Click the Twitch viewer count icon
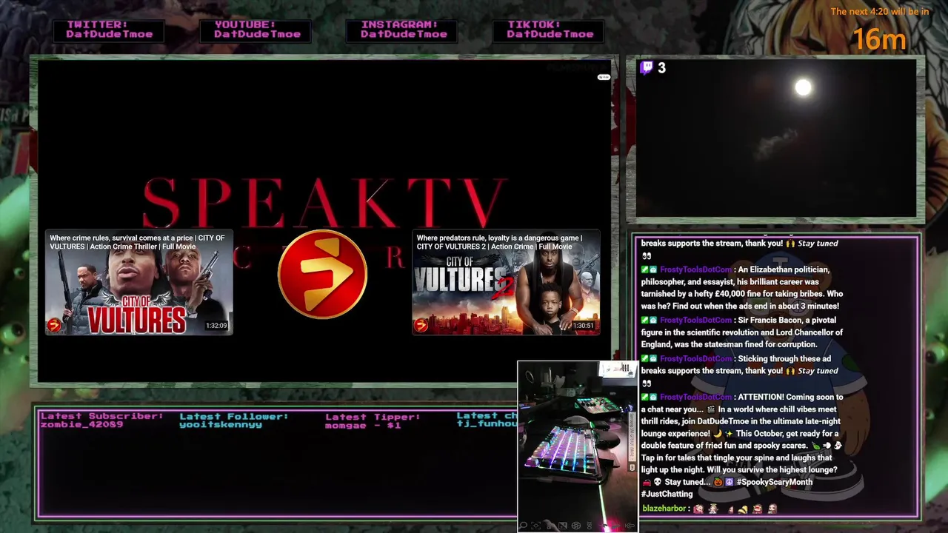Screen dimensions: 948x533 tap(647, 68)
